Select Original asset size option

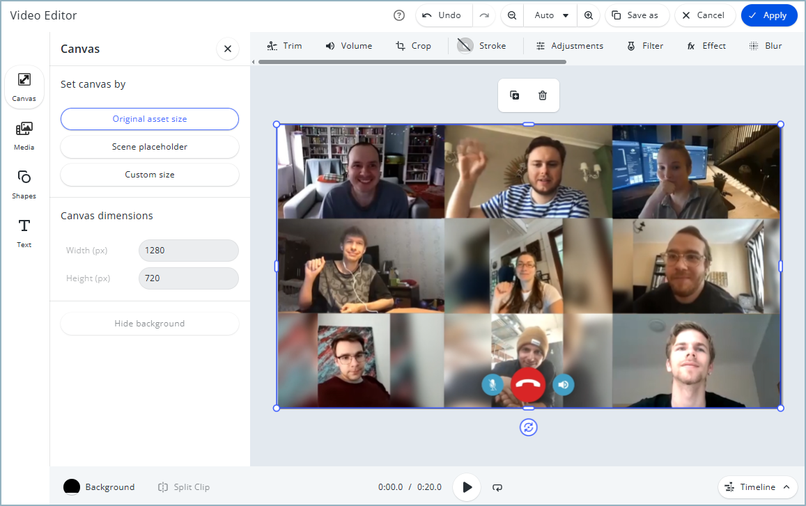click(x=150, y=119)
